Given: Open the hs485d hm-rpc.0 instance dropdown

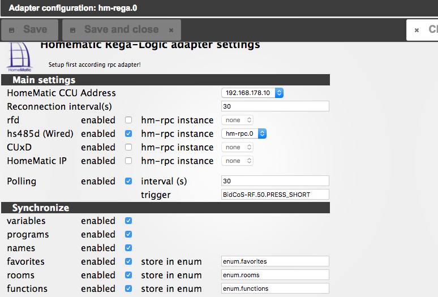Looking at the screenshot, I should [x=244, y=134].
